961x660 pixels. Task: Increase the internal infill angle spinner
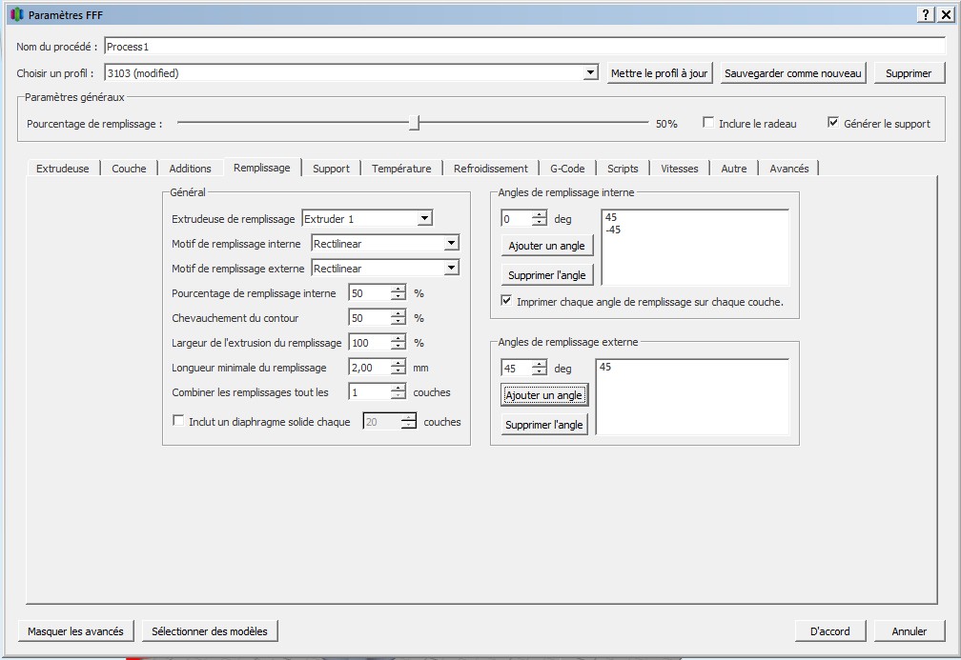pos(540,214)
